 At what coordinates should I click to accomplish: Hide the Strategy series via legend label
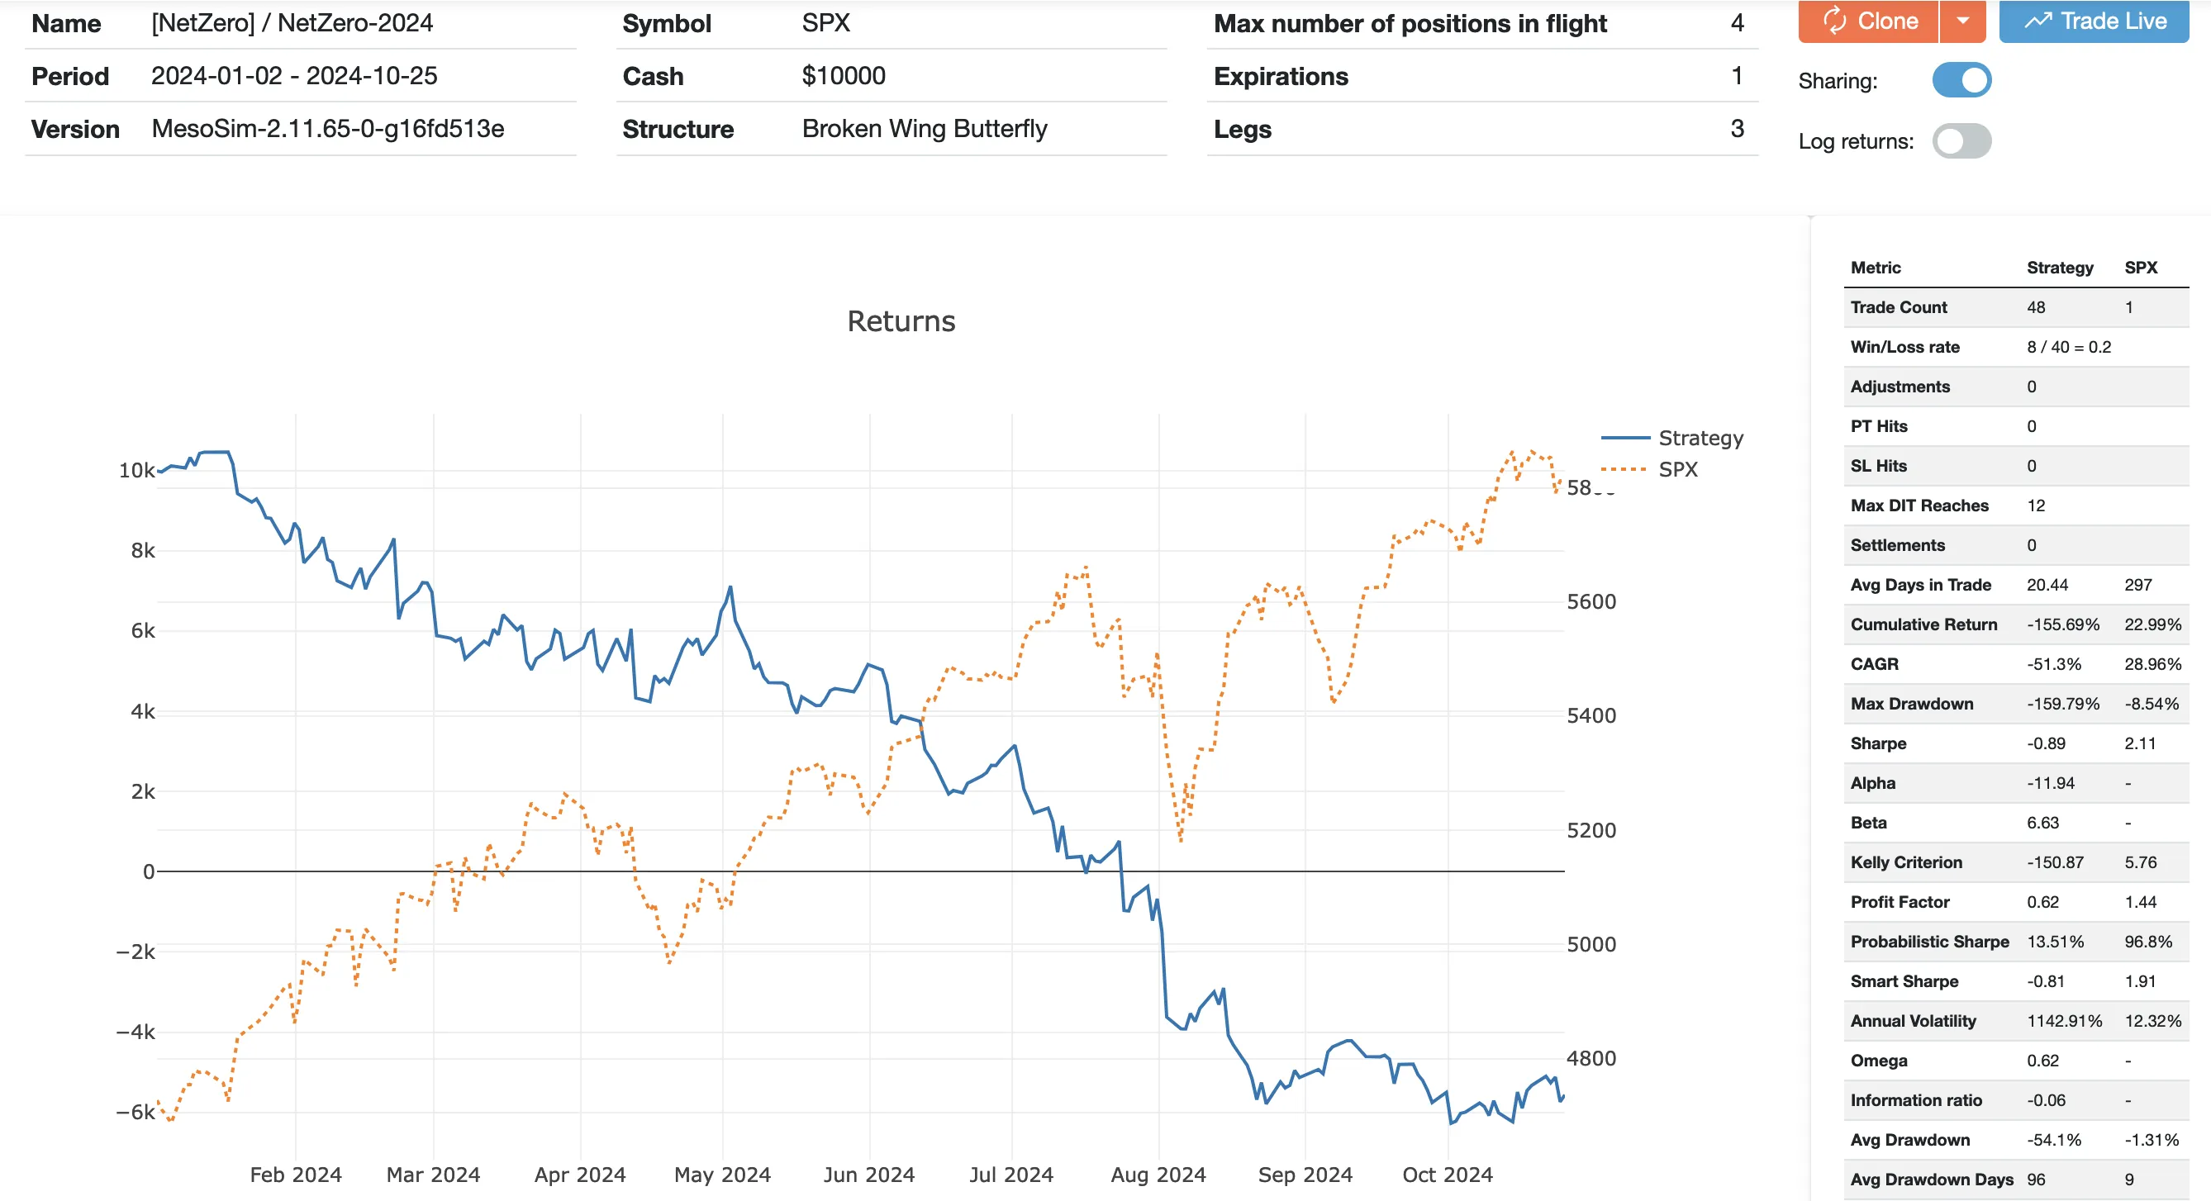click(x=1700, y=439)
